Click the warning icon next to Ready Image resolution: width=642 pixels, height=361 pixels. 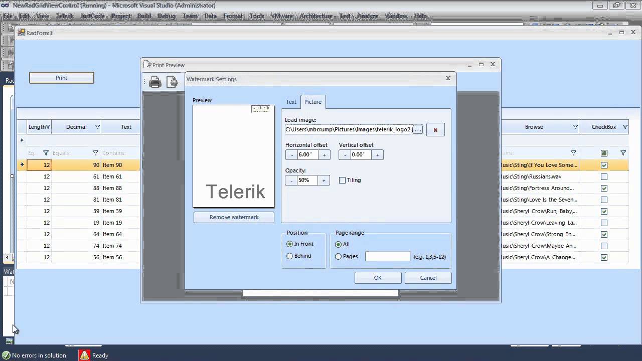84,355
